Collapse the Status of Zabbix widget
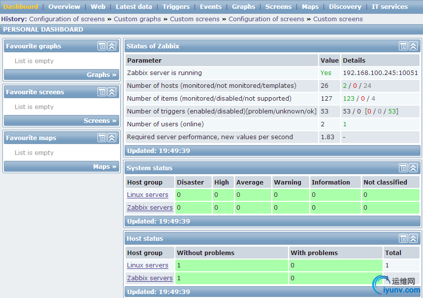Viewport: 423px width, 298px height. click(x=413, y=46)
